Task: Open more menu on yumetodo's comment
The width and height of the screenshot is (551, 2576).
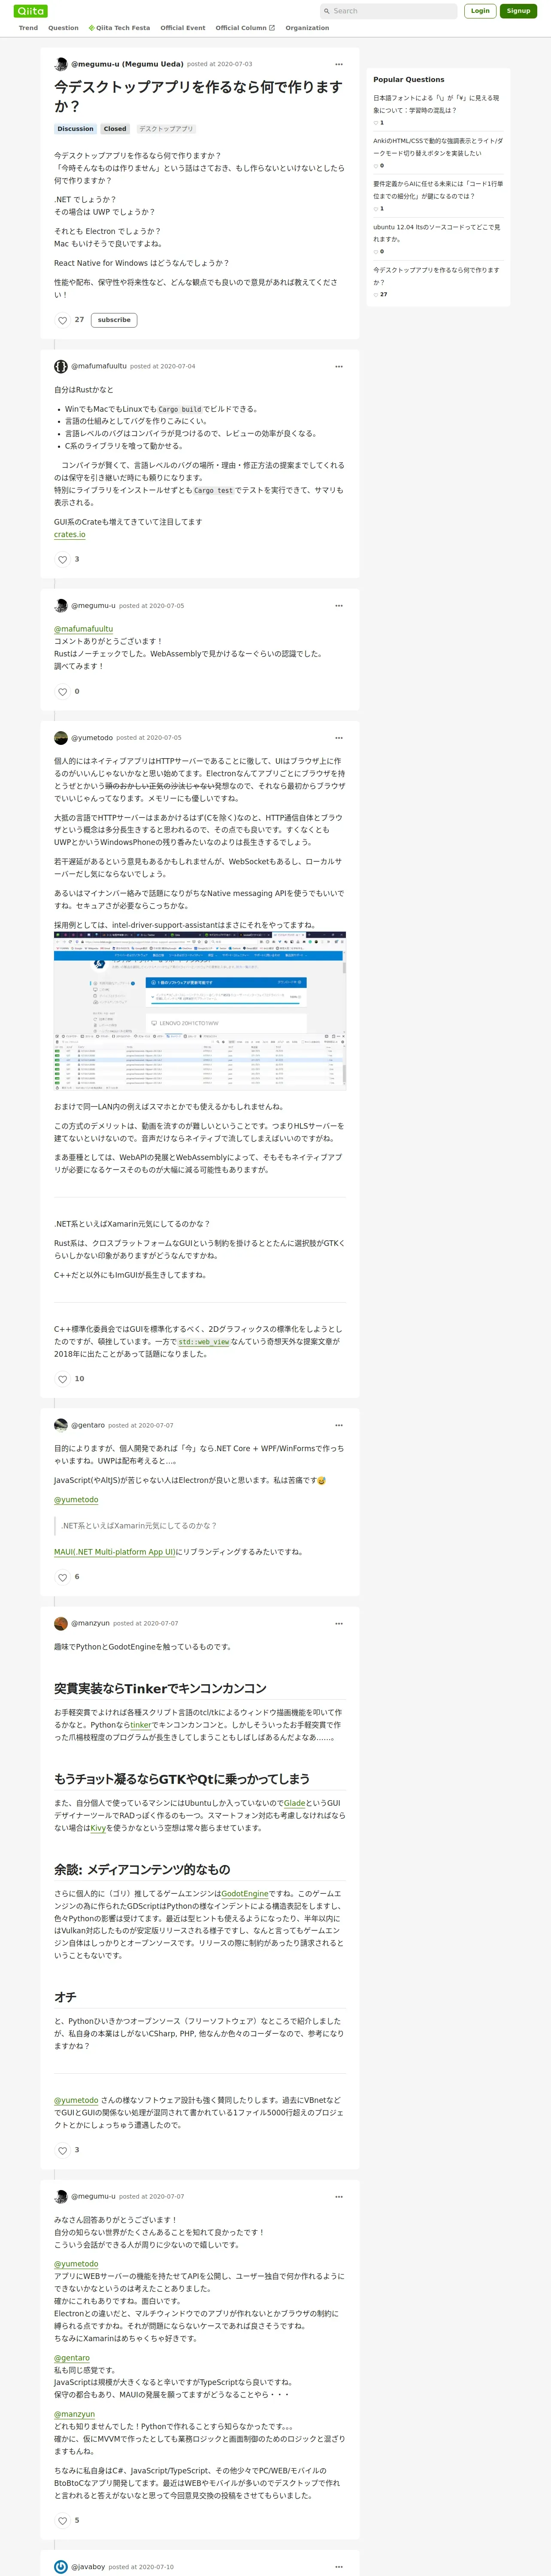Action: pos(339,738)
